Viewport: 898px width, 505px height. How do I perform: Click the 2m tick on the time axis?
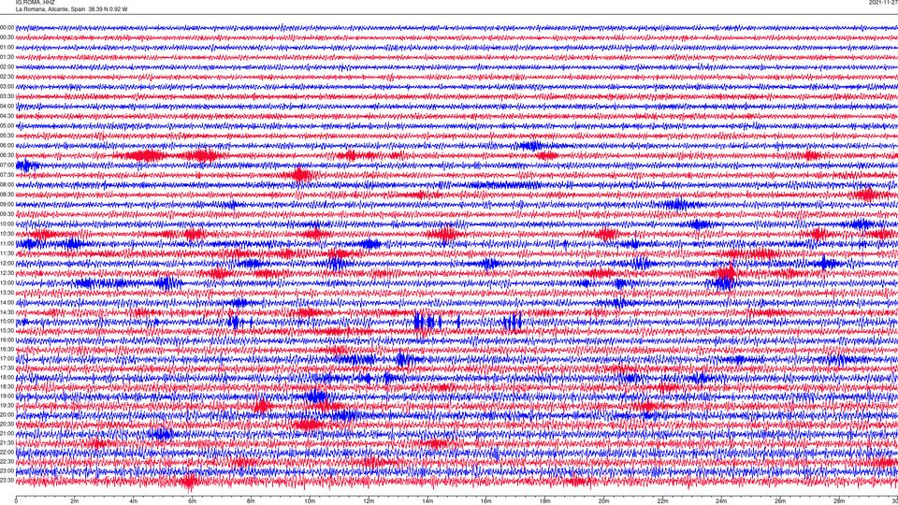point(75,501)
